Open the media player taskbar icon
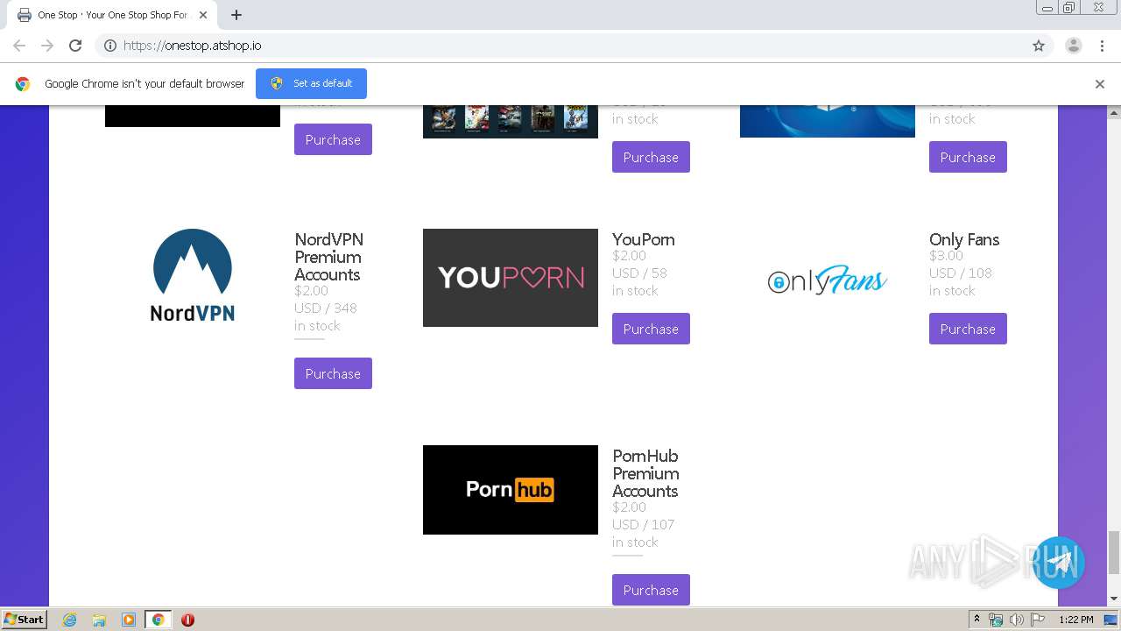The image size is (1121, 631). point(128,620)
